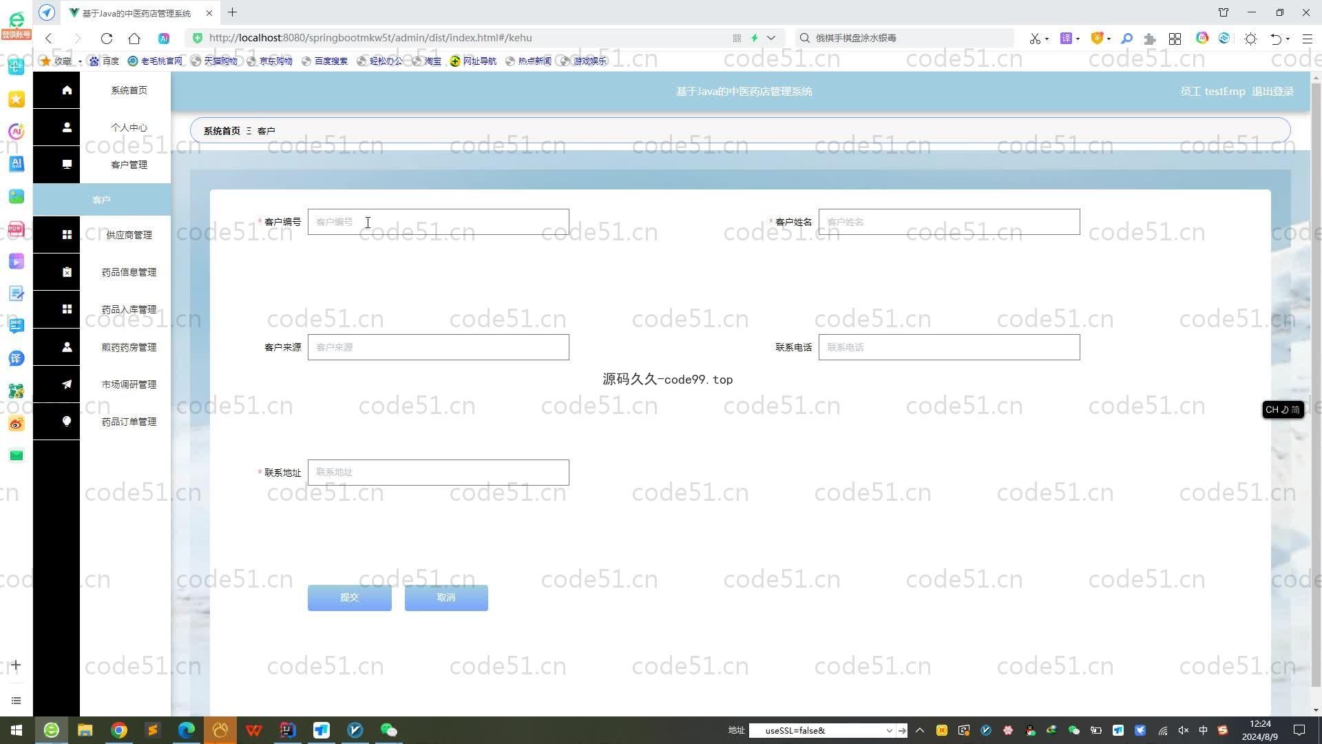
Task: Cancel the form with 取消 button
Action: click(x=446, y=598)
